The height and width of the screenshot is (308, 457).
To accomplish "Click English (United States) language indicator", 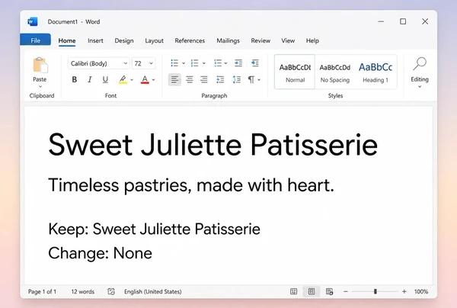I will (153, 291).
